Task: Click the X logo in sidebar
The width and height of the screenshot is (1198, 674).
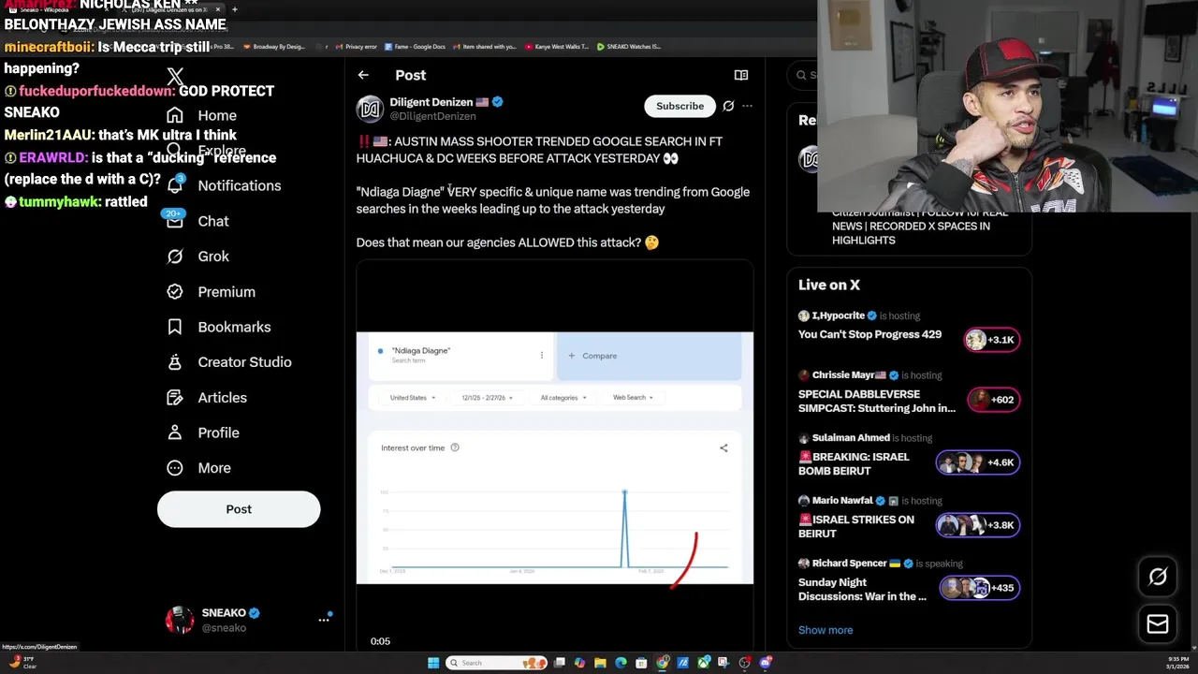Action: [x=175, y=77]
